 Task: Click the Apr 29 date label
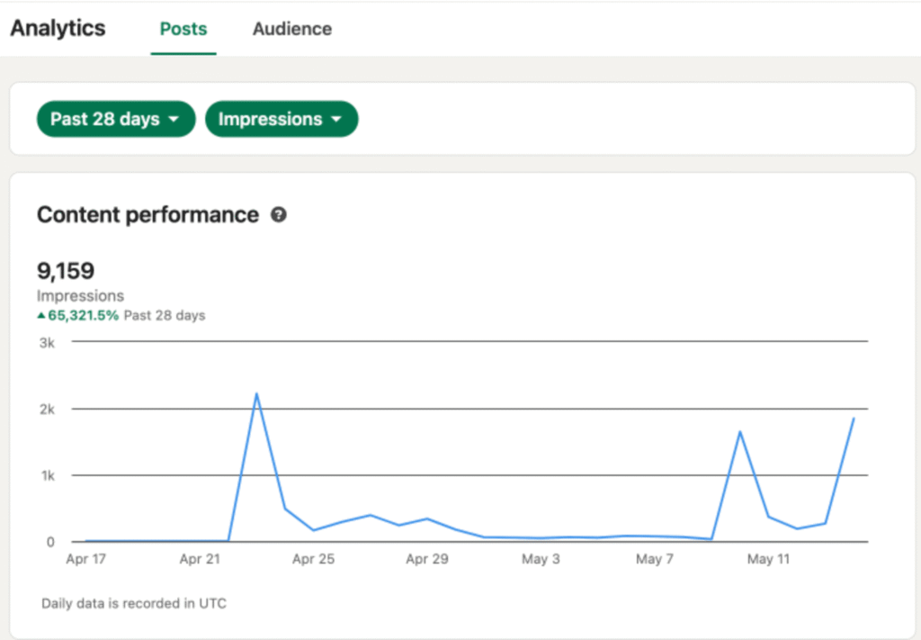pos(426,560)
